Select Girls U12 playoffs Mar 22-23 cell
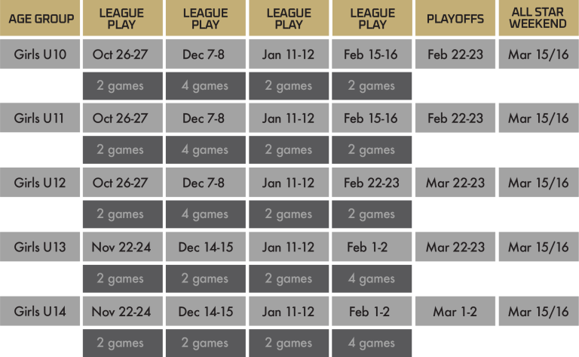 point(455,183)
